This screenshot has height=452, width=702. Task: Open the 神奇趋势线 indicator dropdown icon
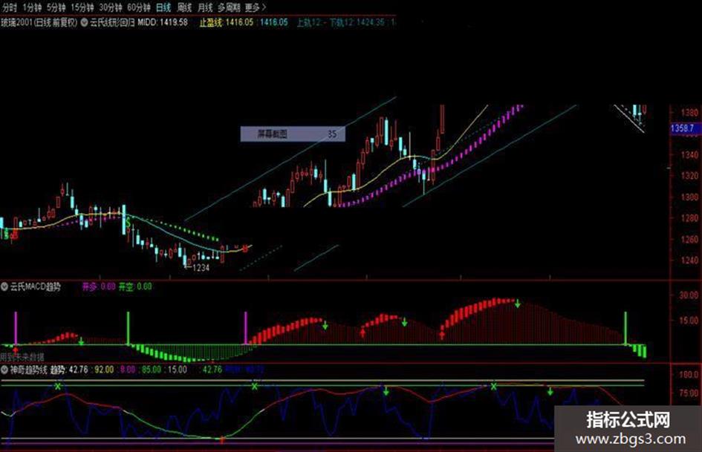tap(4, 370)
